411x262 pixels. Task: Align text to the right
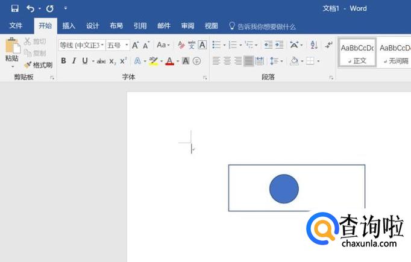click(238, 61)
